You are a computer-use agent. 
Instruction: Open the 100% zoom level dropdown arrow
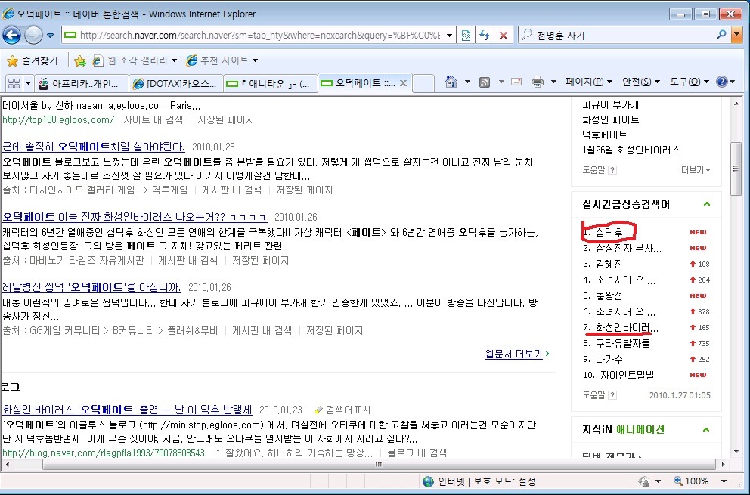point(724,481)
